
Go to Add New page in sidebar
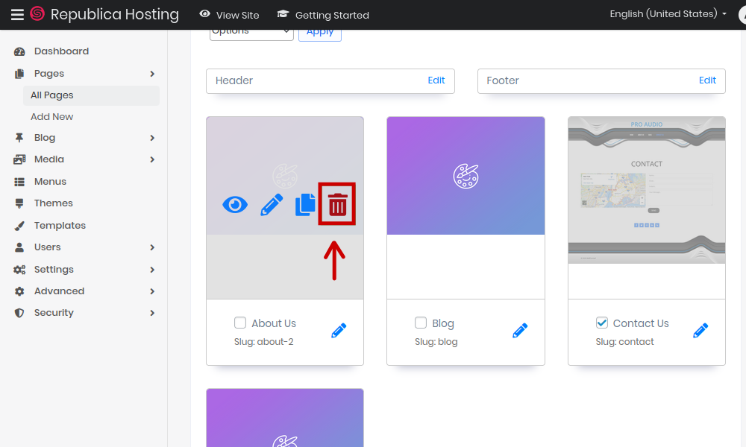click(51, 117)
